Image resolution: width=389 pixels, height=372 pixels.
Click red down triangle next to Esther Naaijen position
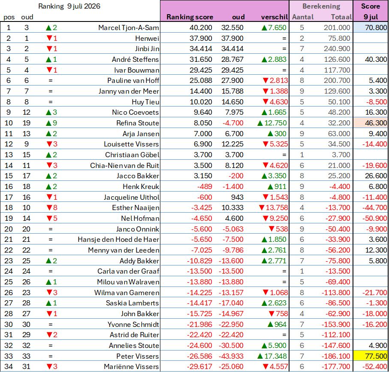50,207
